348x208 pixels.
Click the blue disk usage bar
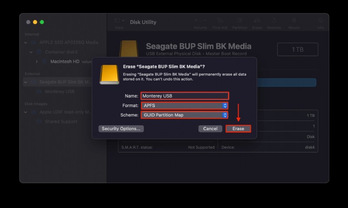point(287,82)
